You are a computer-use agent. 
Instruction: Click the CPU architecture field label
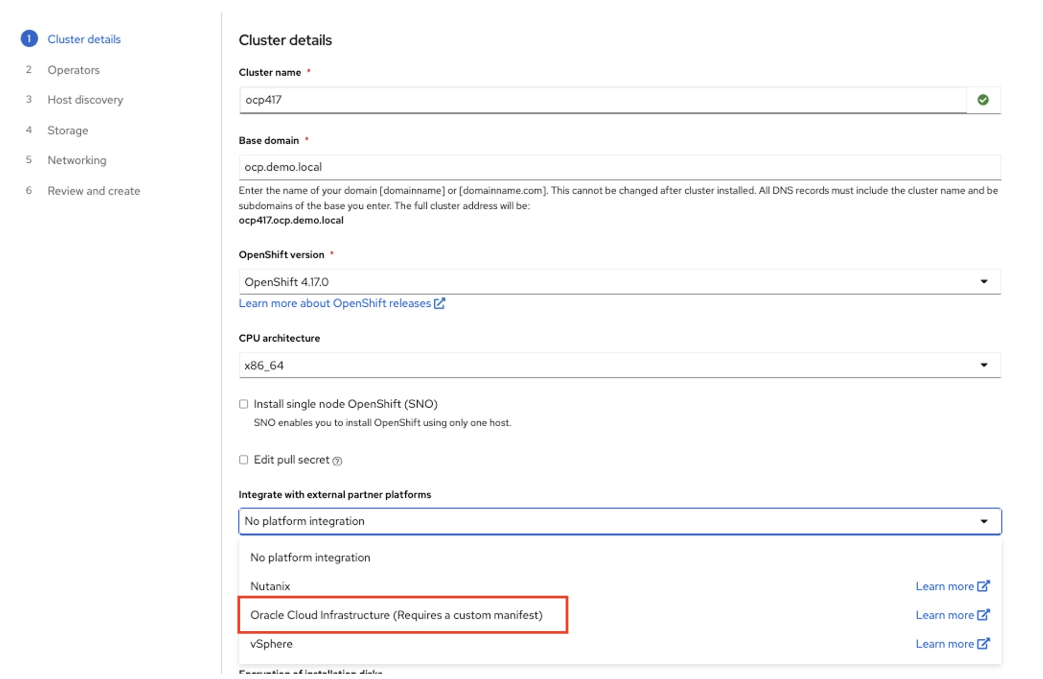[279, 338]
